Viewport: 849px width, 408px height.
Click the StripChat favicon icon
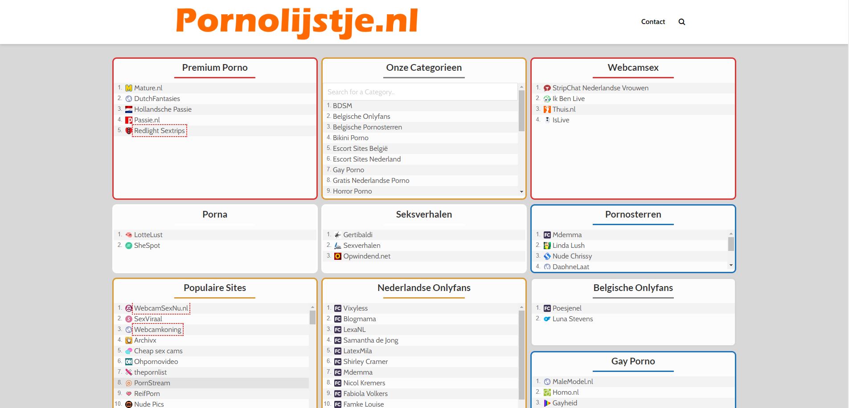click(x=547, y=88)
